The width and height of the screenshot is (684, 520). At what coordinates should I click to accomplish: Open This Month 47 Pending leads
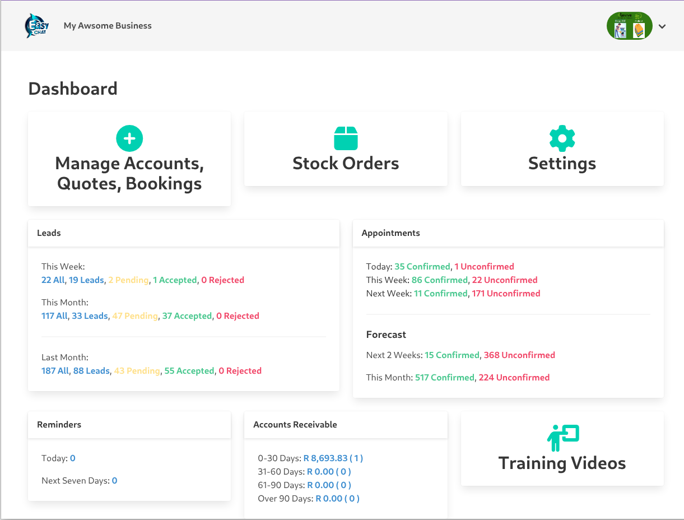(135, 316)
